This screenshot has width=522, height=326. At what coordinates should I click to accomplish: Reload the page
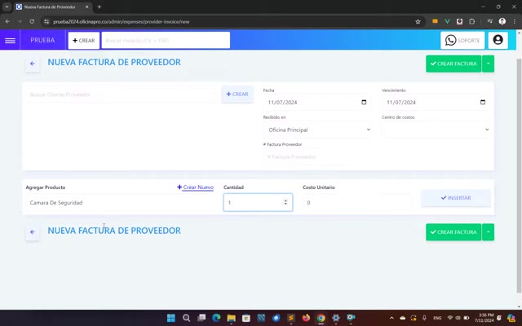coord(32,21)
